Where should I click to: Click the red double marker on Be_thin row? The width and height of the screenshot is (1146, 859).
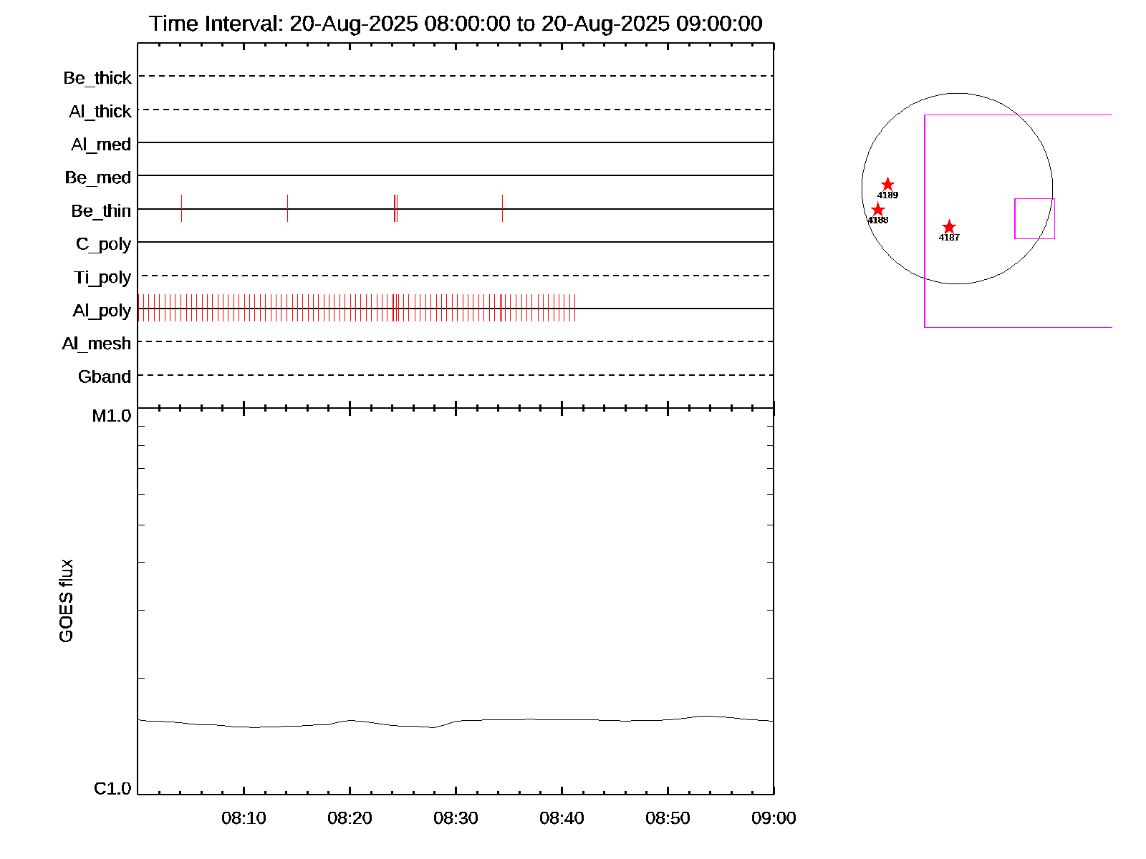coord(395,208)
